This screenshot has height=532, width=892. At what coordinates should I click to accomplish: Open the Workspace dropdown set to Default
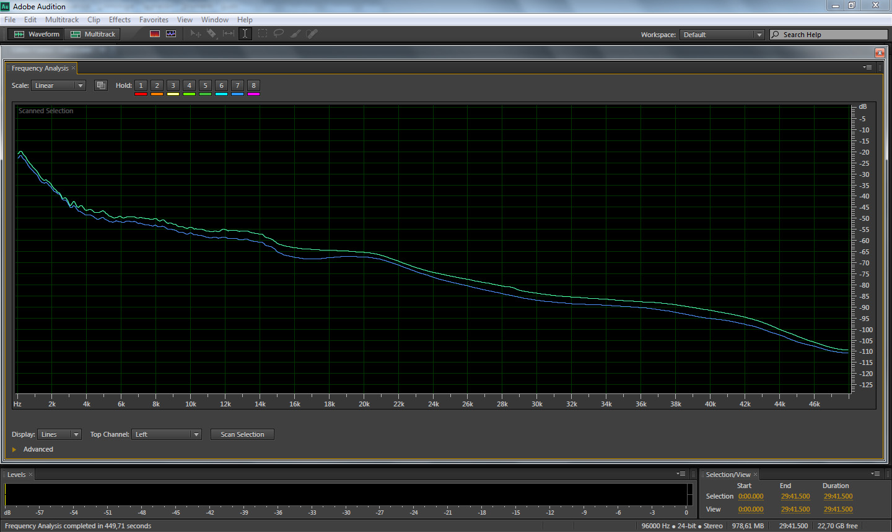[x=722, y=35]
